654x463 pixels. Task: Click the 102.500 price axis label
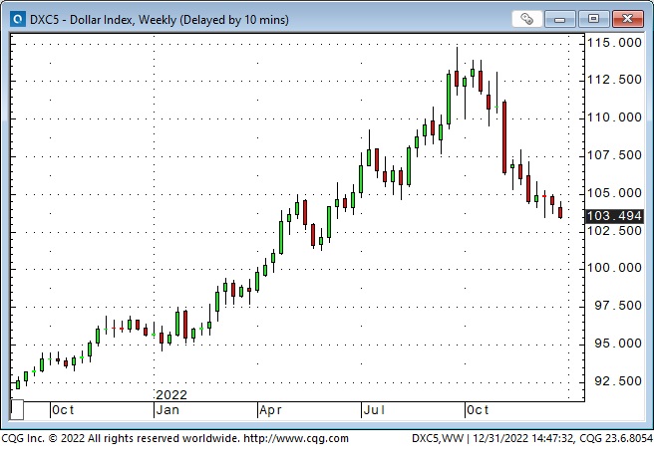pos(614,231)
